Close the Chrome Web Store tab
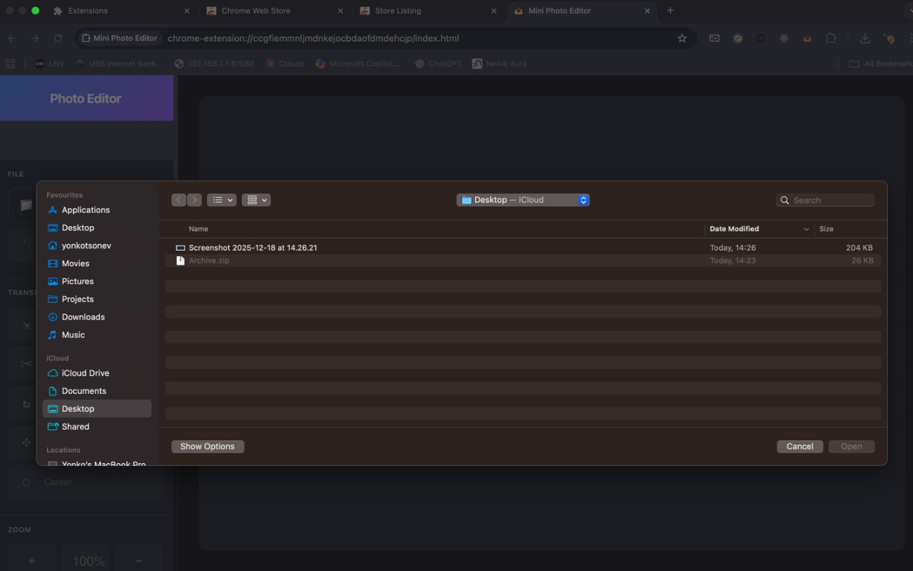 pyautogui.click(x=340, y=11)
